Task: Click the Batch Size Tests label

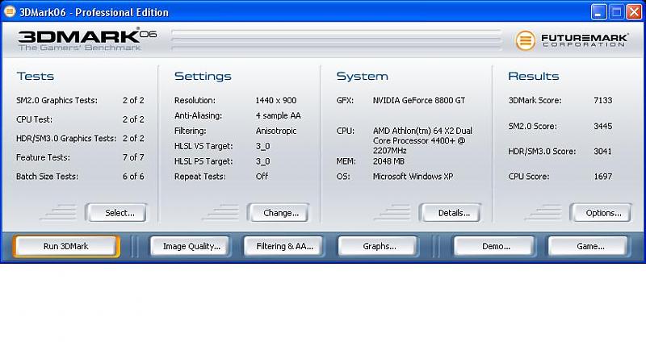Action: 47,176
